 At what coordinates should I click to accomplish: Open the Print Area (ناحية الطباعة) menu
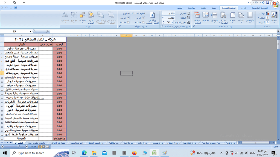(223, 18)
